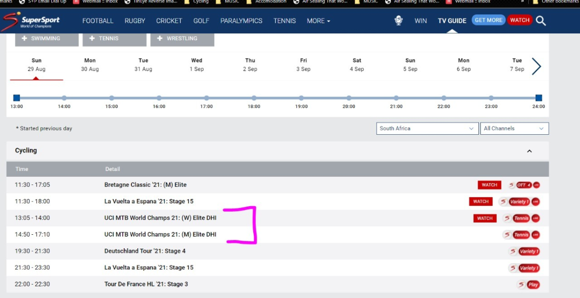Select the Mon 30 Aug date tab
The image size is (580, 298).
pos(90,65)
